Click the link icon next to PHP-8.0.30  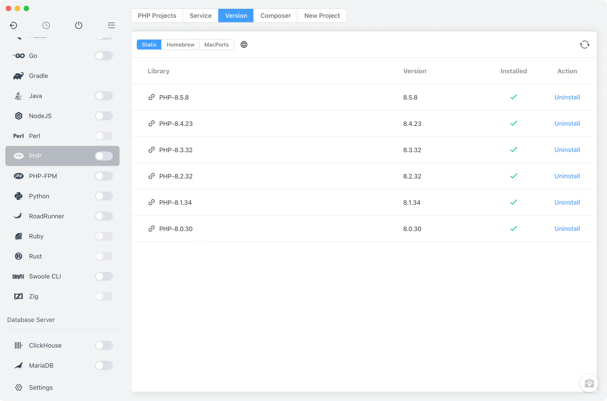click(151, 229)
